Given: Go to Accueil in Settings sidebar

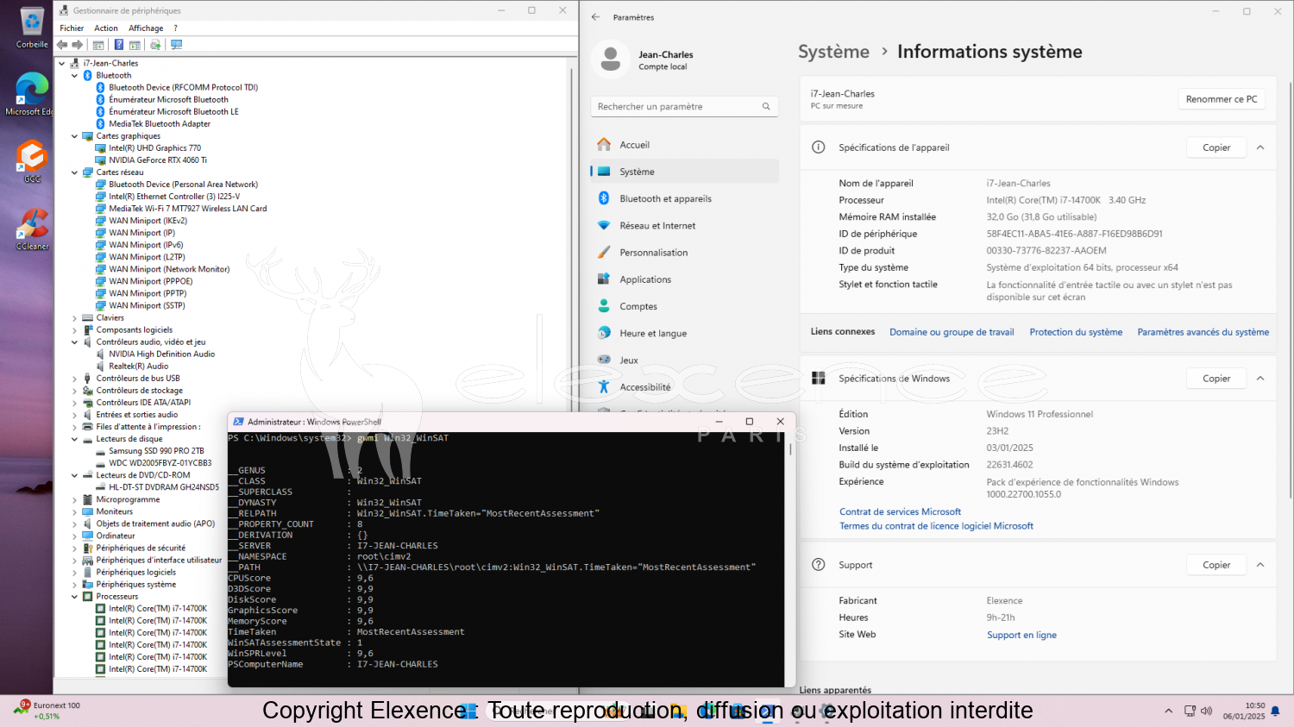Looking at the screenshot, I should (685, 145).
